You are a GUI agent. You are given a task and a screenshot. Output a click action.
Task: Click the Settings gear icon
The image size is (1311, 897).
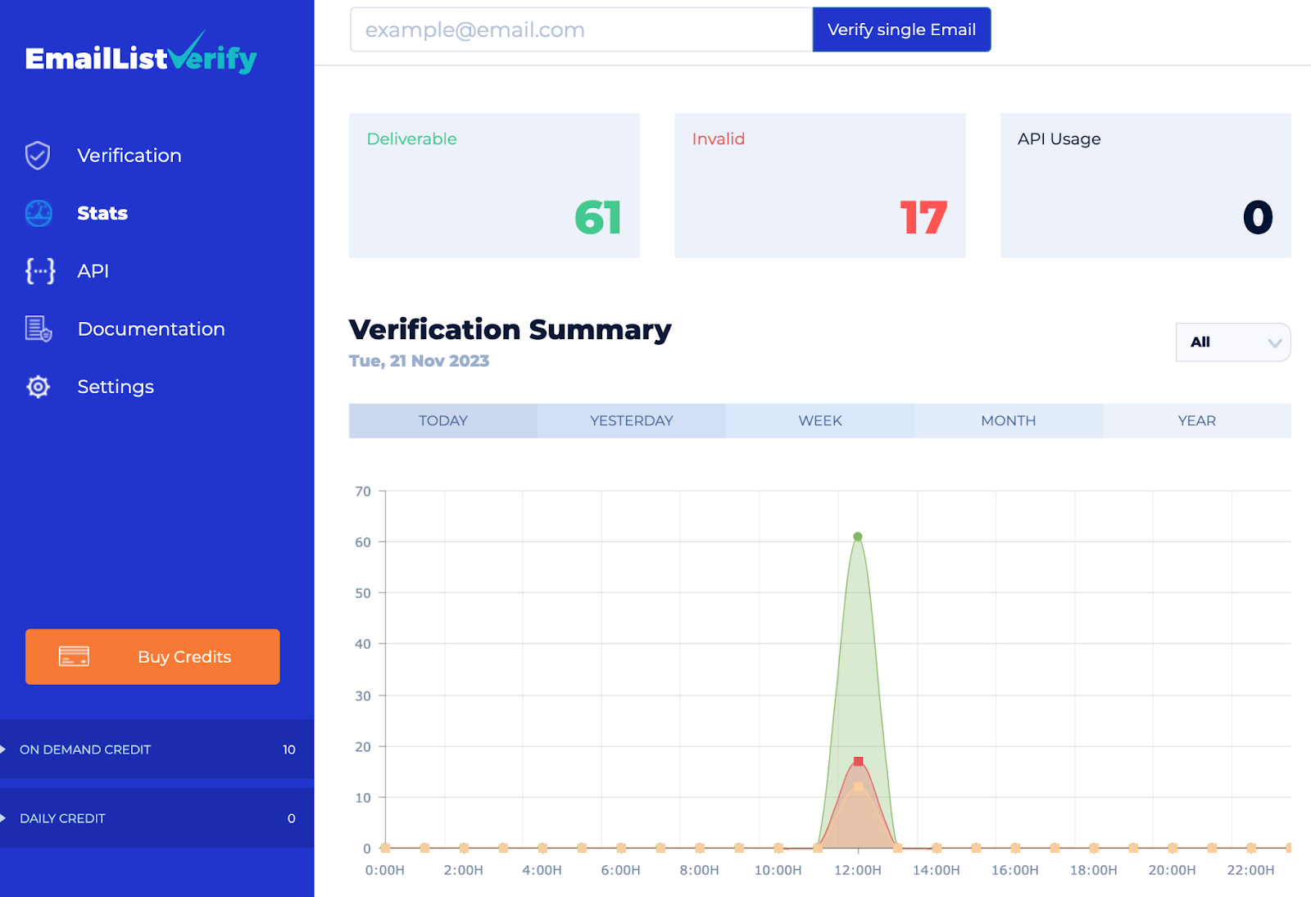coord(39,387)
